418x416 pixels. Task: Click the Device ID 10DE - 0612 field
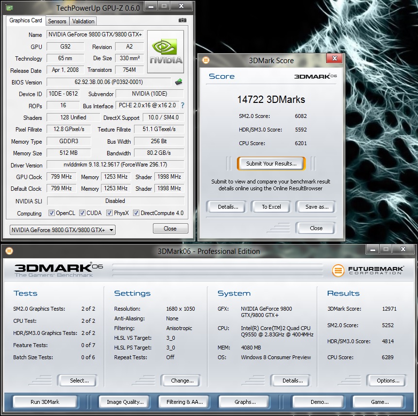[x=63, y=94]
